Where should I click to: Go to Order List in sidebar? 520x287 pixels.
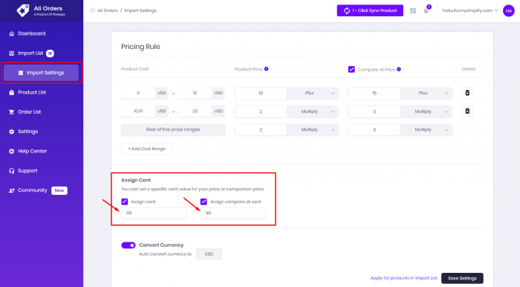click(30, 112)
